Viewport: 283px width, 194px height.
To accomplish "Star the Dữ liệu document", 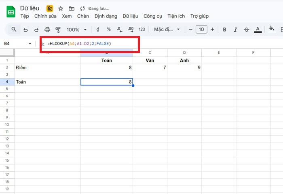I will [x=61, y=8].
